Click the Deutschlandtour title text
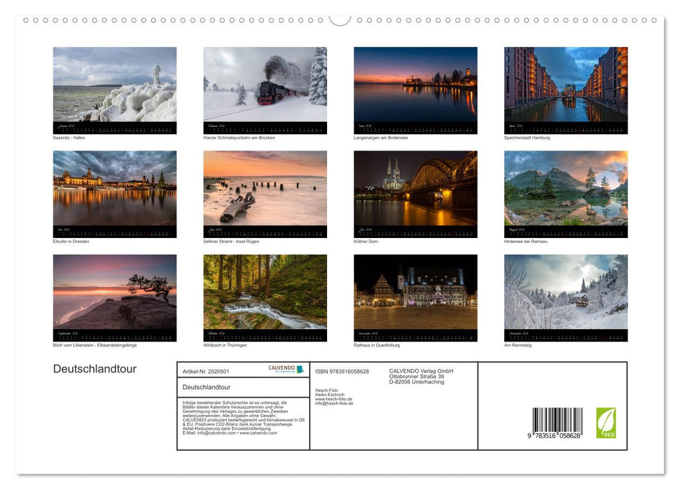 [95, 368]
